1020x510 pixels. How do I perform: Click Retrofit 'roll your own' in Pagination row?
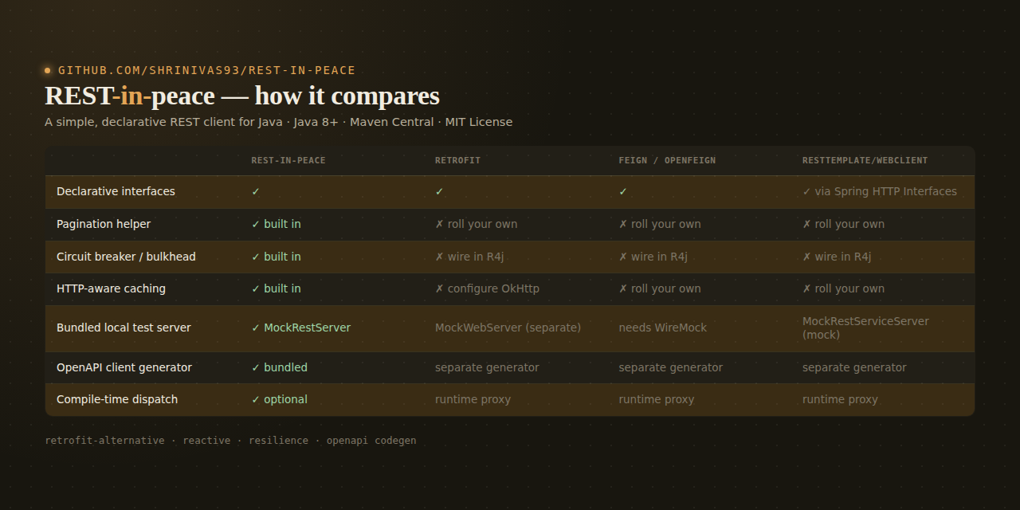477,224
